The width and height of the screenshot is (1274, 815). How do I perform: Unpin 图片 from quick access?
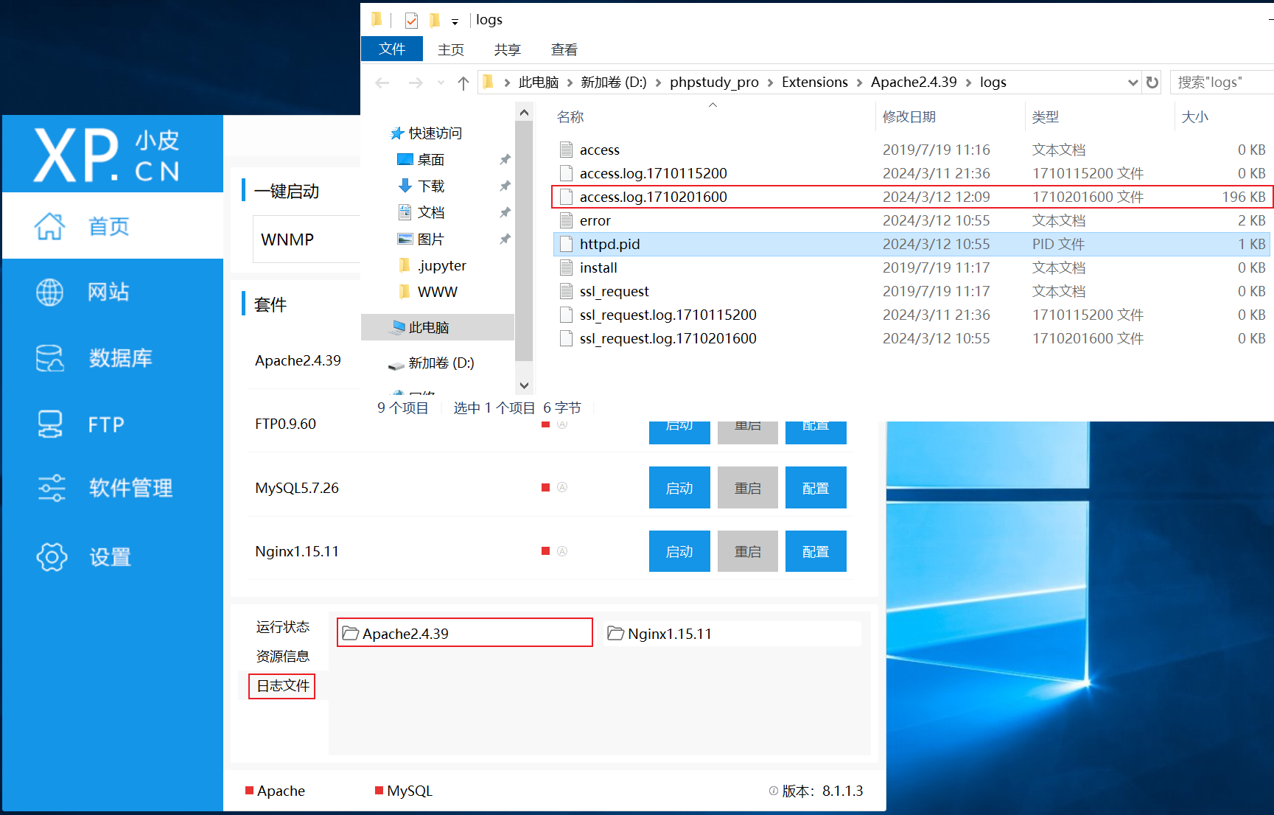pyautogui.click(x=505, y=239)
